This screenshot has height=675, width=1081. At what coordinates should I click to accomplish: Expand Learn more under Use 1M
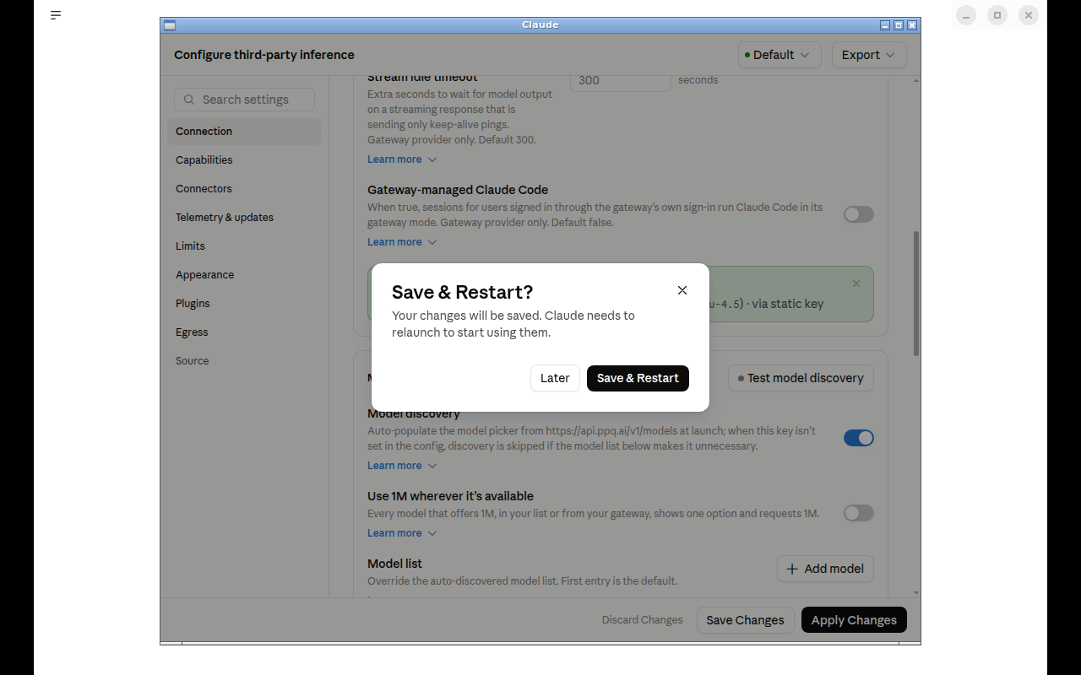coord(402,533)
